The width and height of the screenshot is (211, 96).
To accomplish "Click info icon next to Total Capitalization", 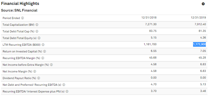I will 37,25.
